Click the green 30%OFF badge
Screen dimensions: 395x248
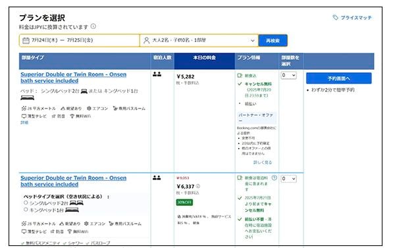point(184,202)
